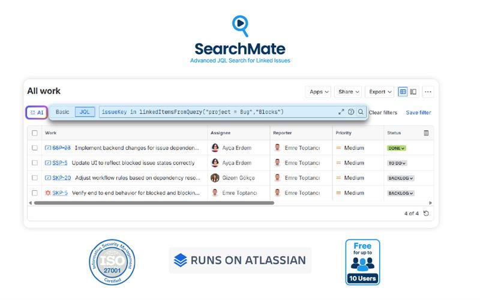Open the BACKLOG status dropdown for SKP-5
The height and width of the screenshot is (300, 480).
[x=401, y=193]
